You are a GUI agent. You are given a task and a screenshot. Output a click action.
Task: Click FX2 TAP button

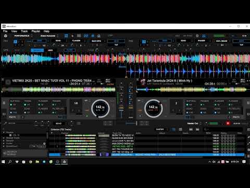[x=241, y=45]
